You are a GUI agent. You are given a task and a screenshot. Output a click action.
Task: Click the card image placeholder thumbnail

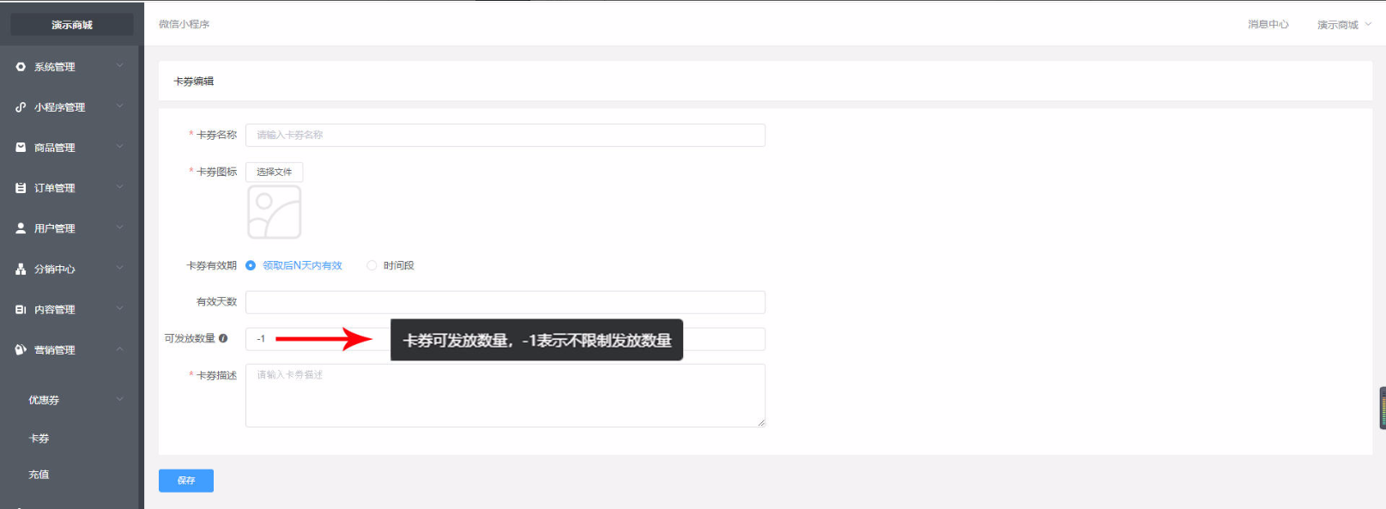pyautogui.click(x=275, y=212)
